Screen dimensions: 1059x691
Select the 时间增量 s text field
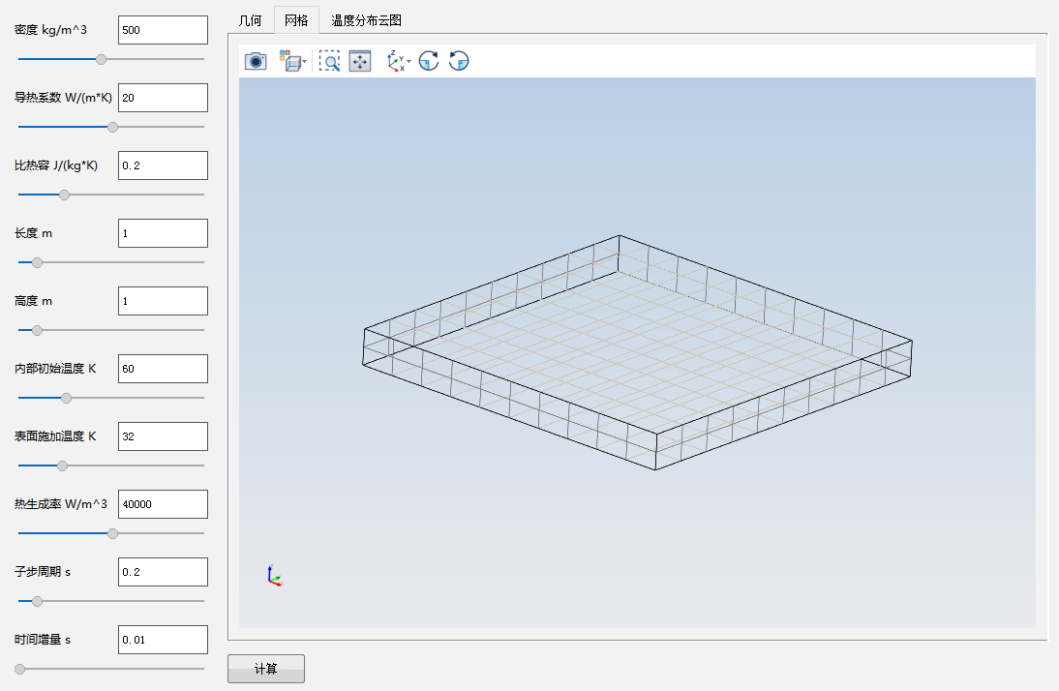163,640
